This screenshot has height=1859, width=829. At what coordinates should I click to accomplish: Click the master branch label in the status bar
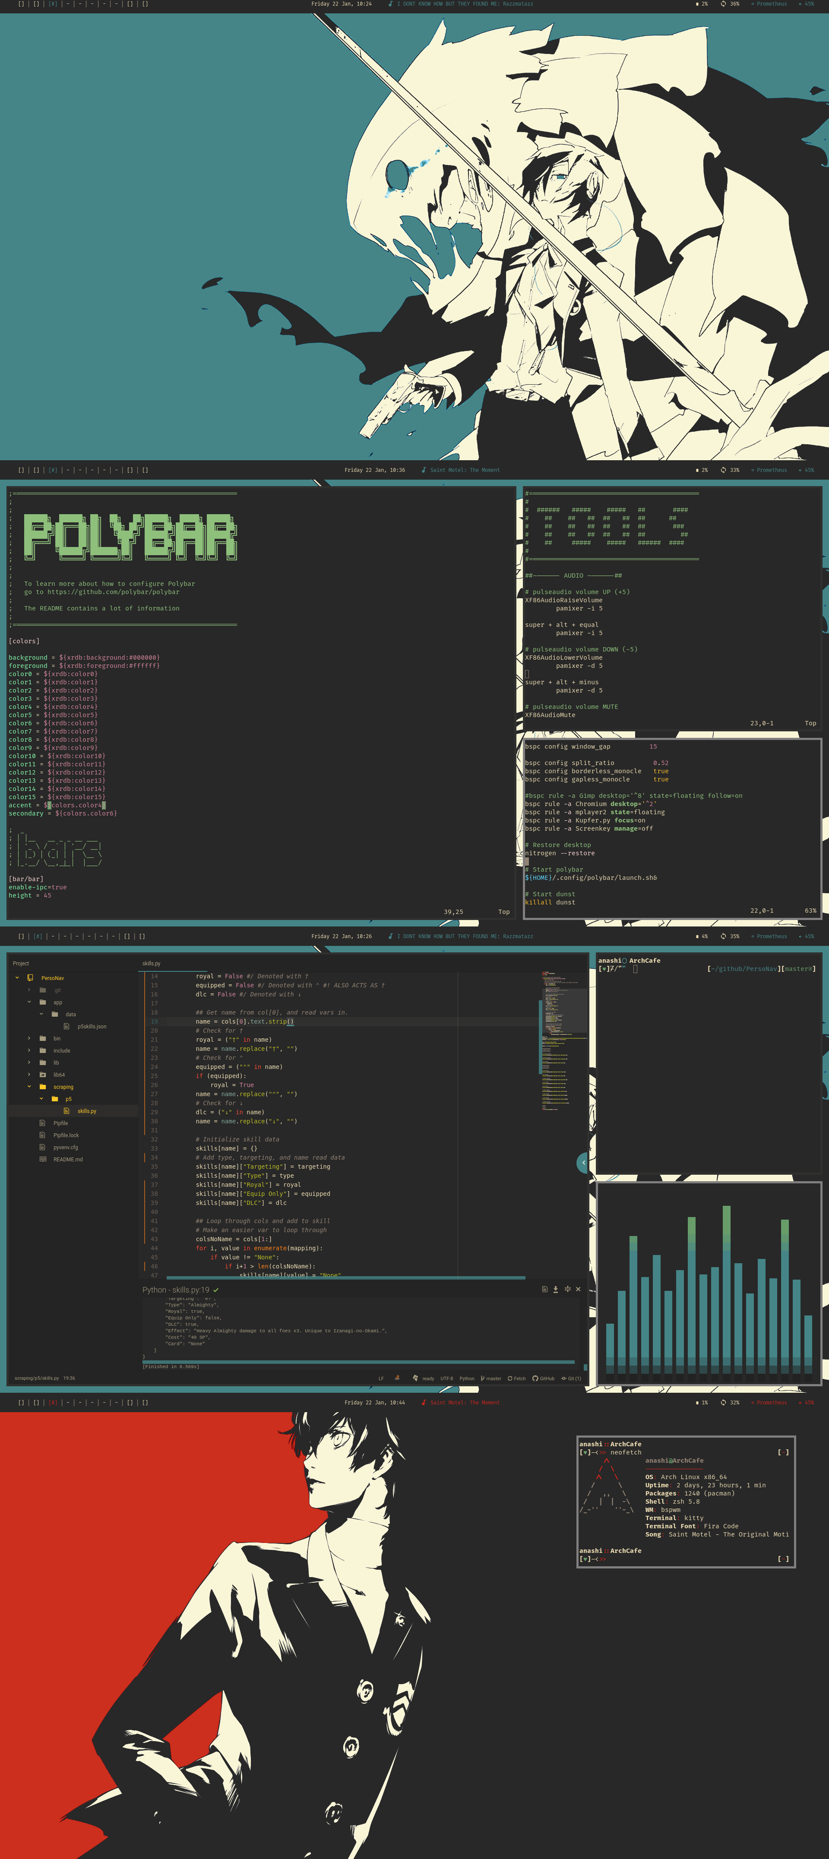pos(492,1378)
